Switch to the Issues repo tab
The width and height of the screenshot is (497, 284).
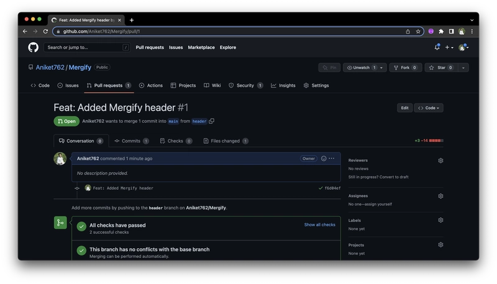pyautogui.click(x=68, y=86)
